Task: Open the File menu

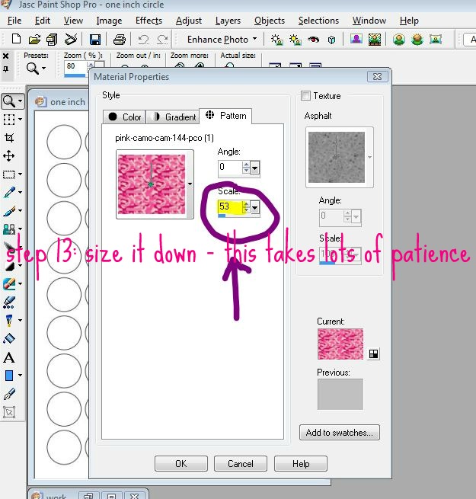Action: [x=14, y=21]
